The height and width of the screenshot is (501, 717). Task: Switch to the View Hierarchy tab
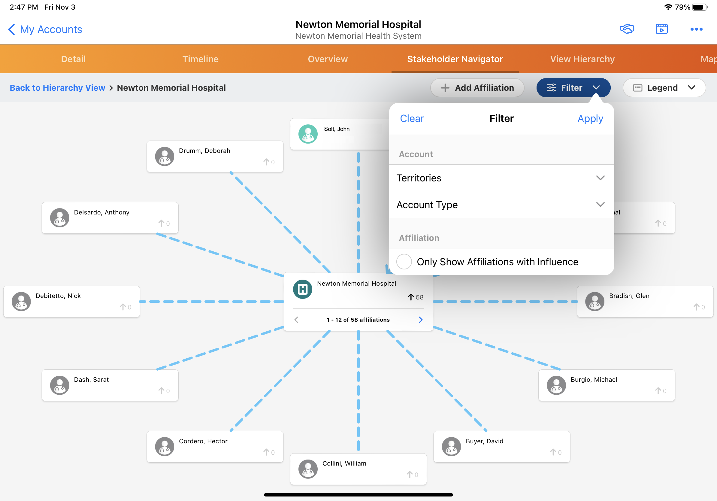pyautogui.click(x=582, y=59)
